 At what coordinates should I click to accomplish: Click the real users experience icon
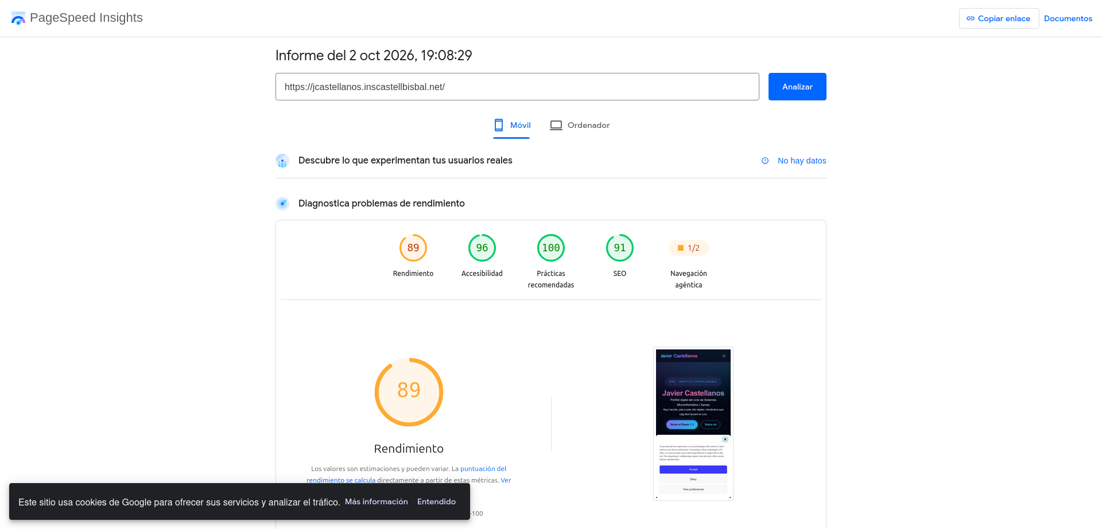click(x=282, y=161)
